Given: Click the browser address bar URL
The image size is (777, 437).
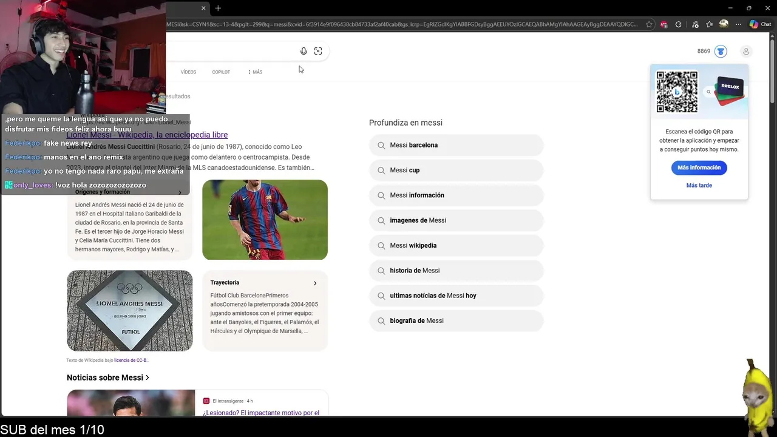Looking at the screenshot, I should [x=402, y=24].
